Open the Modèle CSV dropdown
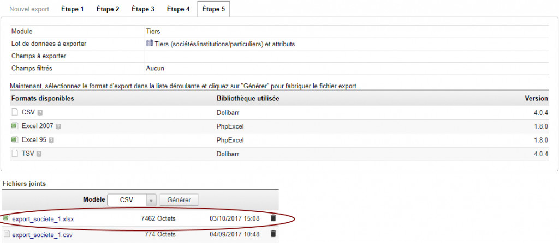This screenshot has height=243, width=559. 132,200
